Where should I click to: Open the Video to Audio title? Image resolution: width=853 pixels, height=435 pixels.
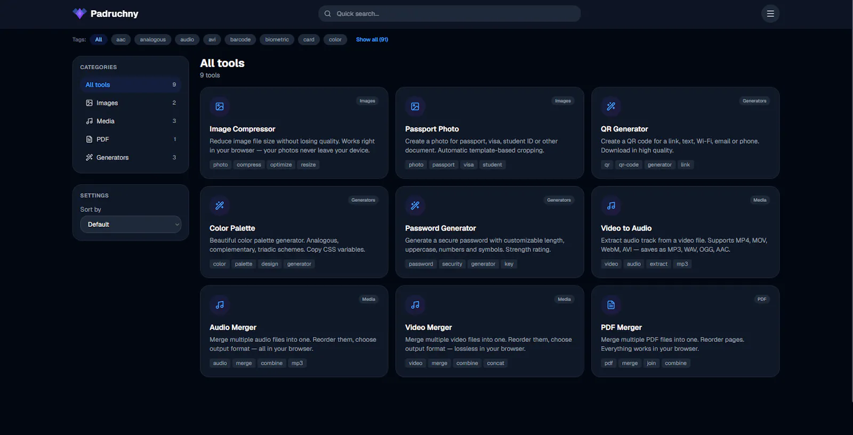[x=626, y=228]
